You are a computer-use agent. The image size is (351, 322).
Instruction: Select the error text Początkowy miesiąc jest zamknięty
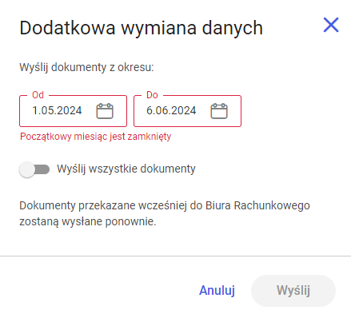pos(95,137)
